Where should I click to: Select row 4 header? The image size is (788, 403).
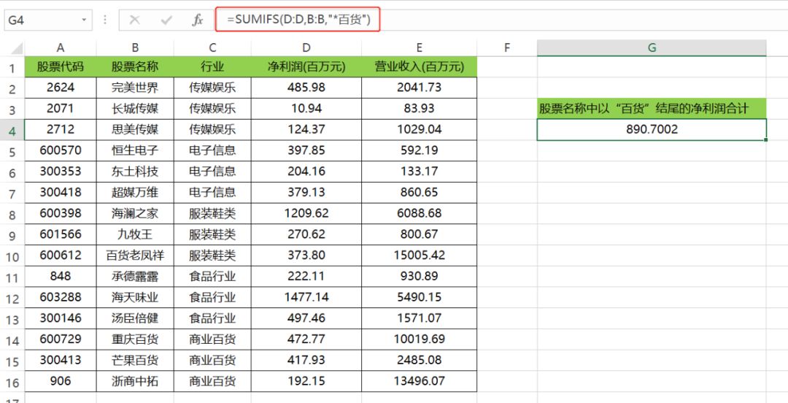point(12,130)
